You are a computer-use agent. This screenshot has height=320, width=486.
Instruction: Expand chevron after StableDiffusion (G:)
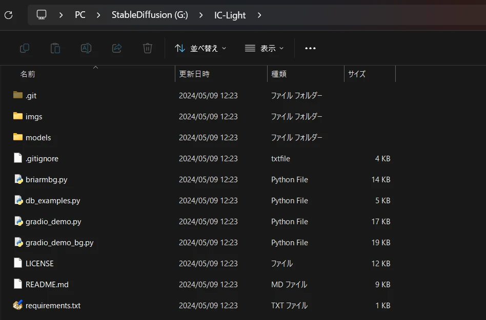point(201,15)
